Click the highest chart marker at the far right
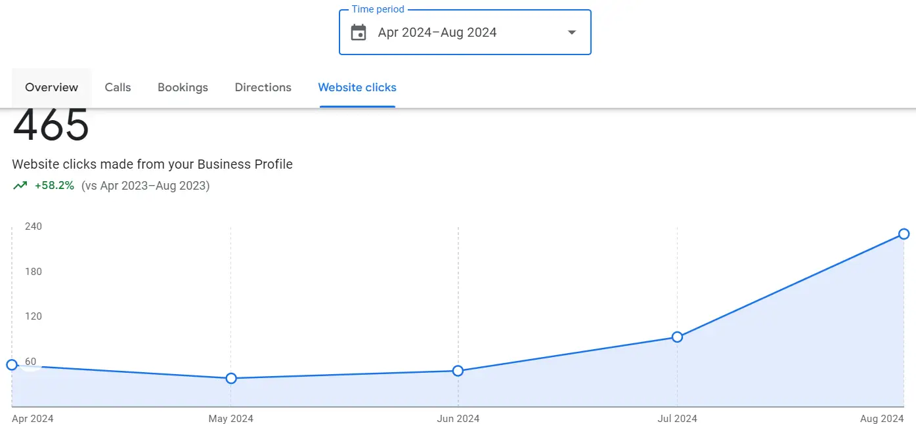The width and height of the screenshot is (916, 424). click(x=904, y=234)
